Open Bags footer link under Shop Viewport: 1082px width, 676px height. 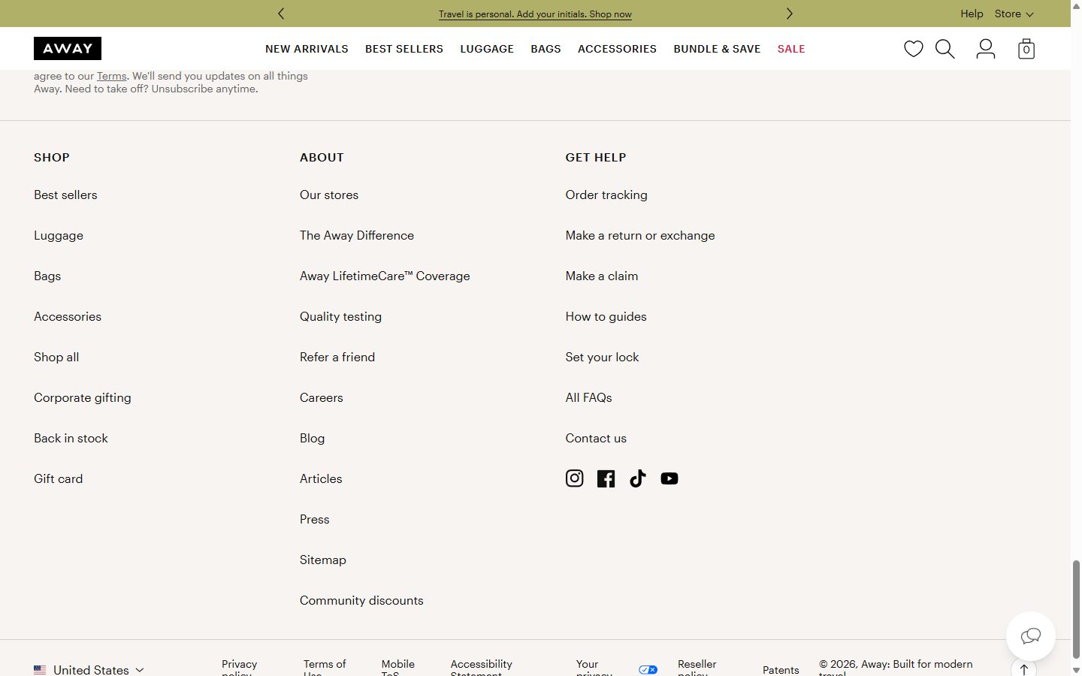tap(47, 276)
